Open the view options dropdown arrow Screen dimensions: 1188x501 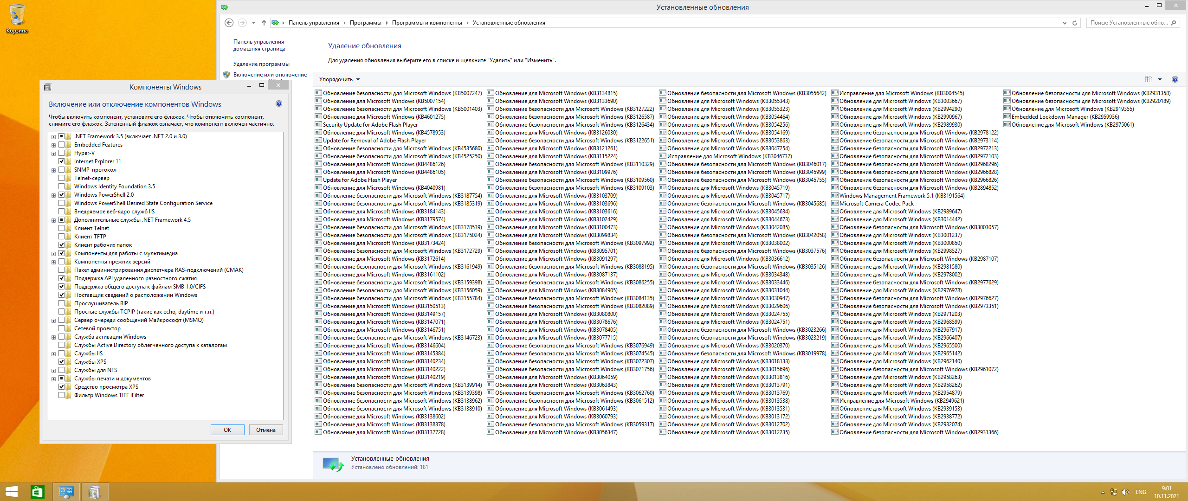tap(1160, 79)
